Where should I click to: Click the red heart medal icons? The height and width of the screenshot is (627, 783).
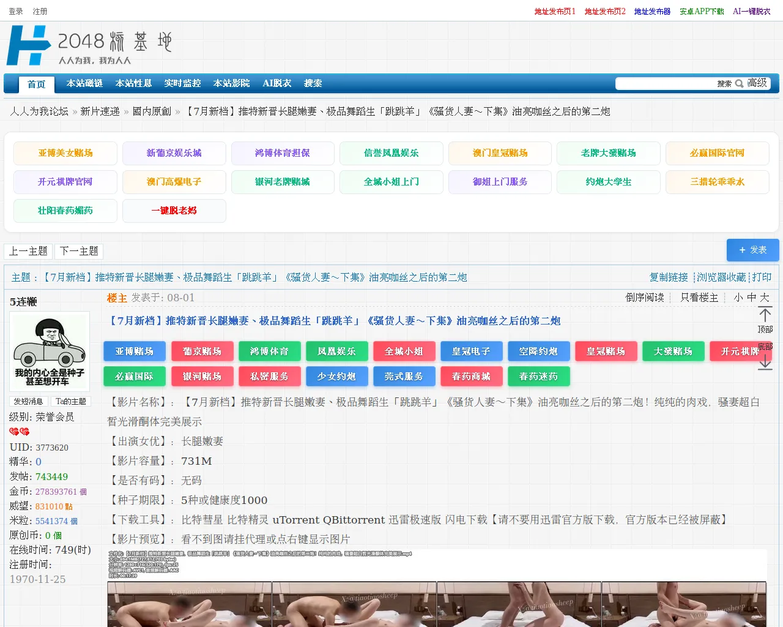(20, 432)
